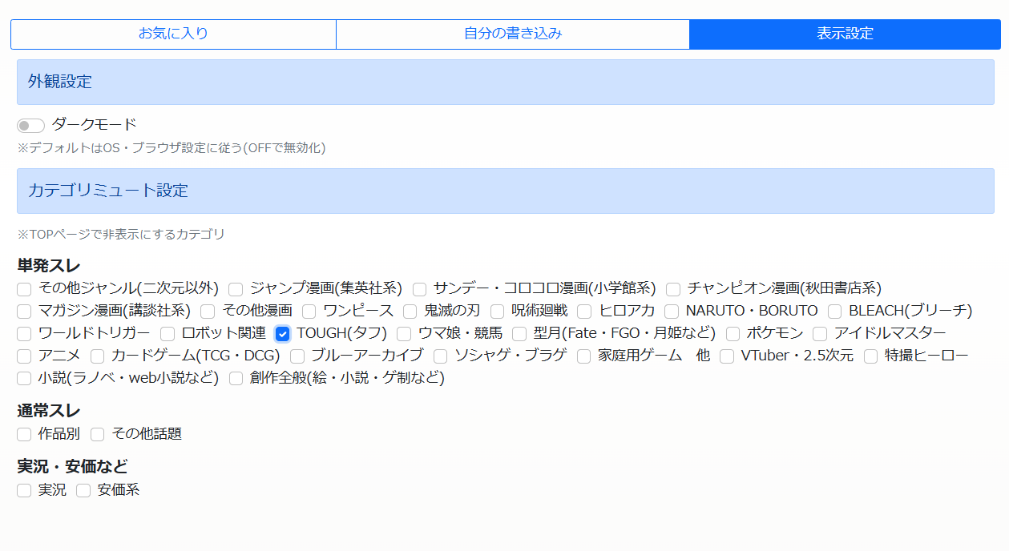Tick the ブルーアーカイブ checkbox
Viewport: 1009px width, 551px height.
(x=297, y=356)
